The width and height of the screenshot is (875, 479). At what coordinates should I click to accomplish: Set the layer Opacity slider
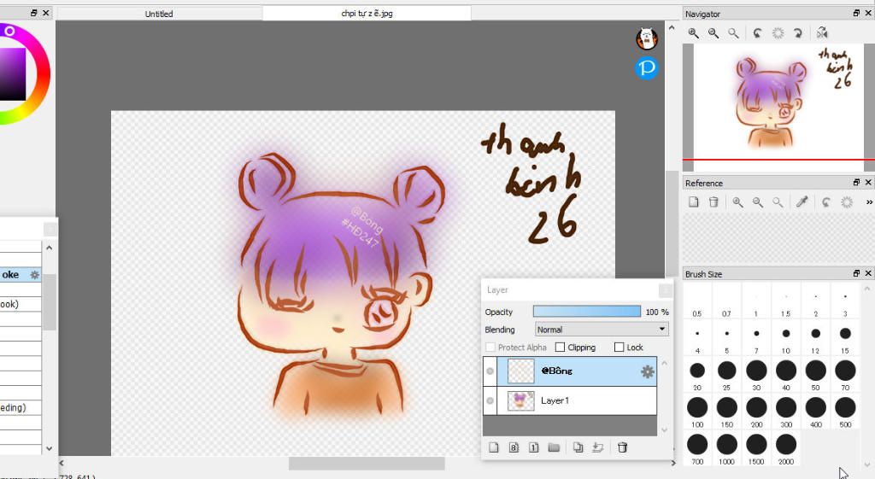click(587, 312)
